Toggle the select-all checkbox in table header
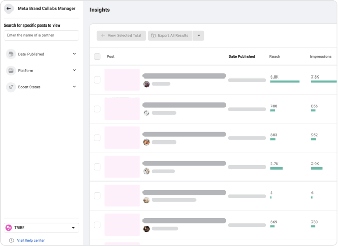 97,57
